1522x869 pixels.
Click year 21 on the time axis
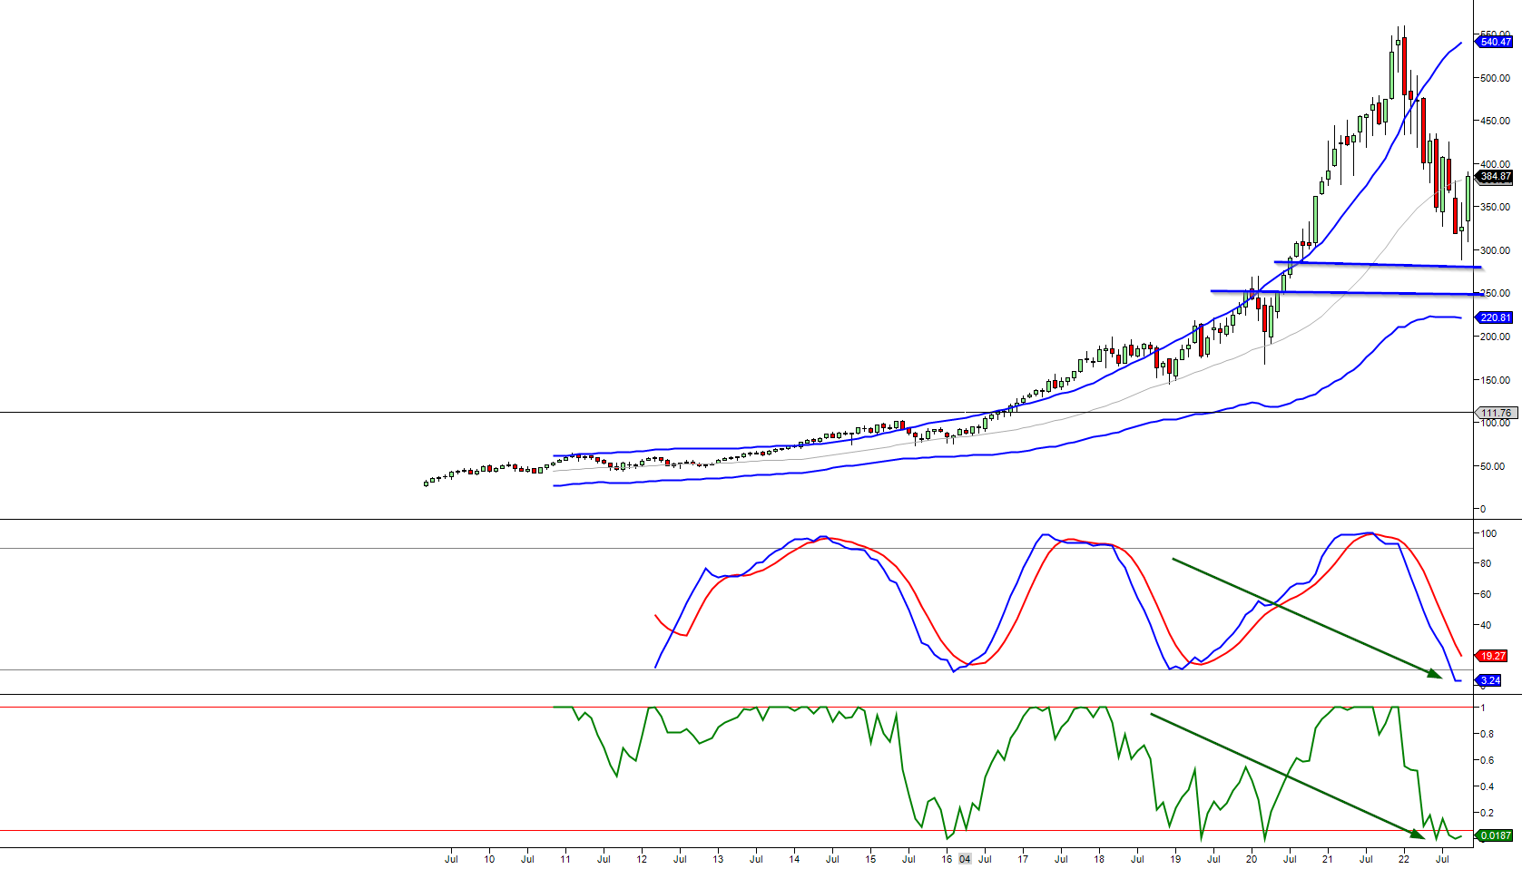[x=1328, y=859]
